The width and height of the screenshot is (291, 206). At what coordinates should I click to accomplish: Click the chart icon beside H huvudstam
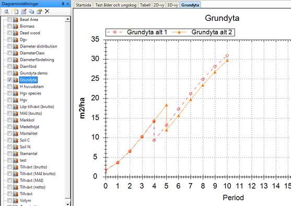click(16, 87)
